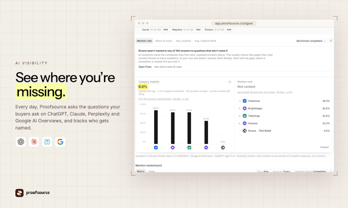The height and width of the screenshot is (208, 348).
Task: Click the Perplexity logo icon
Action: coord(47,142)
